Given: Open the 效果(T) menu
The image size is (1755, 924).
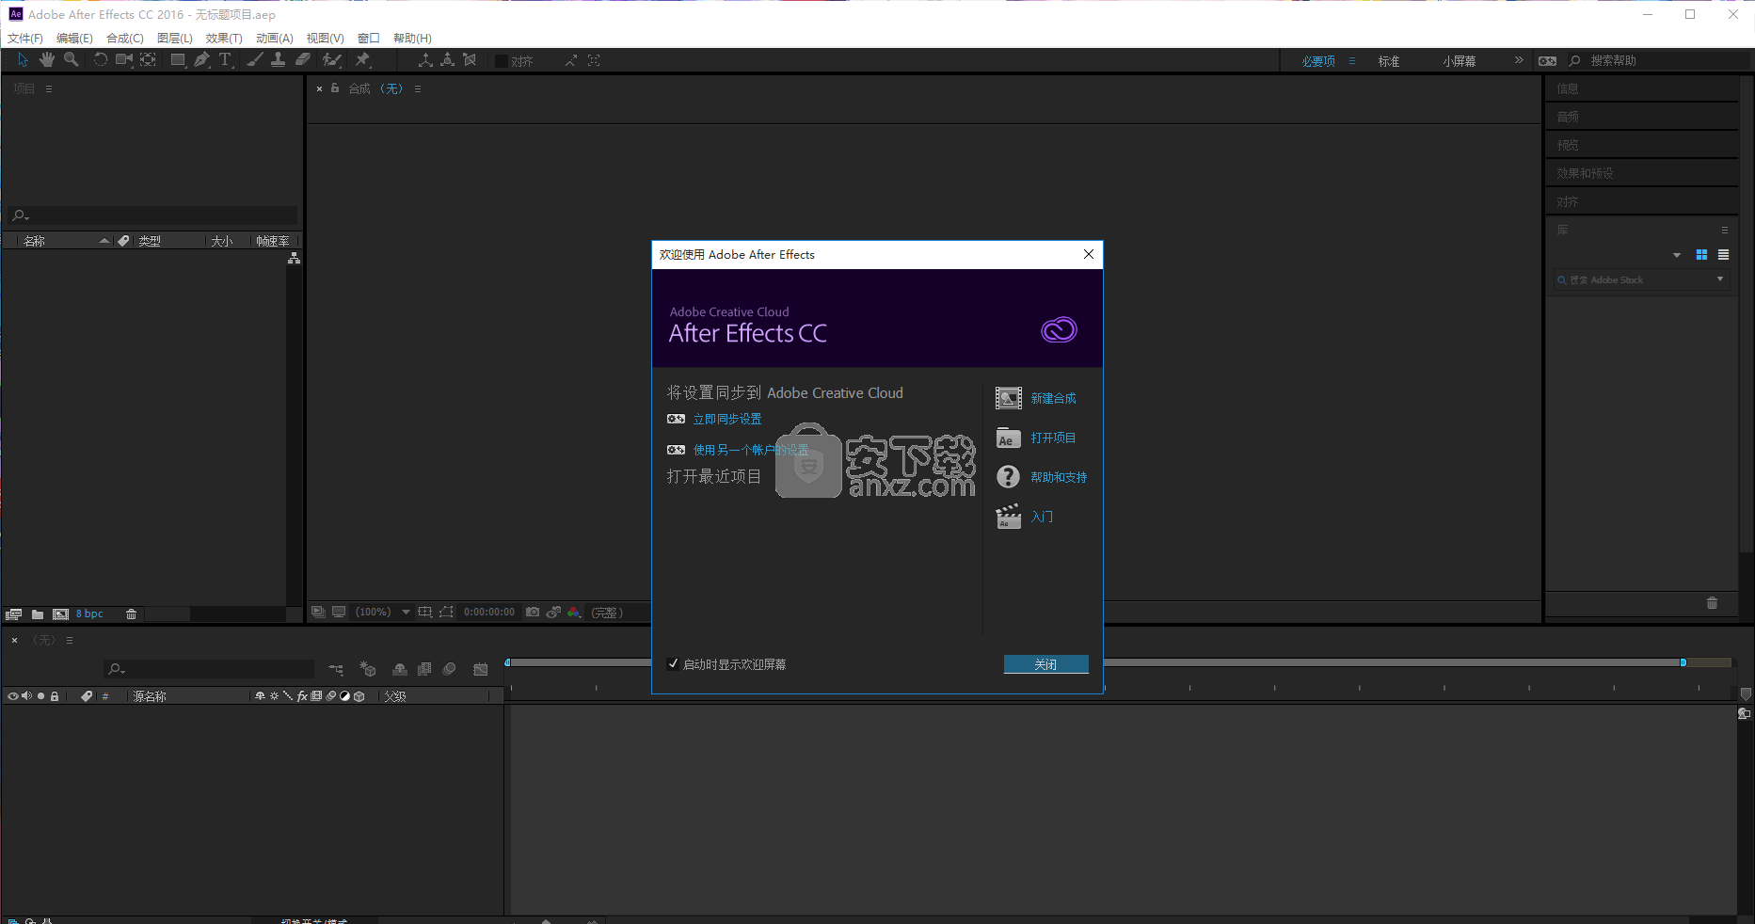Looking at the screenshot, I should (224, 38).
